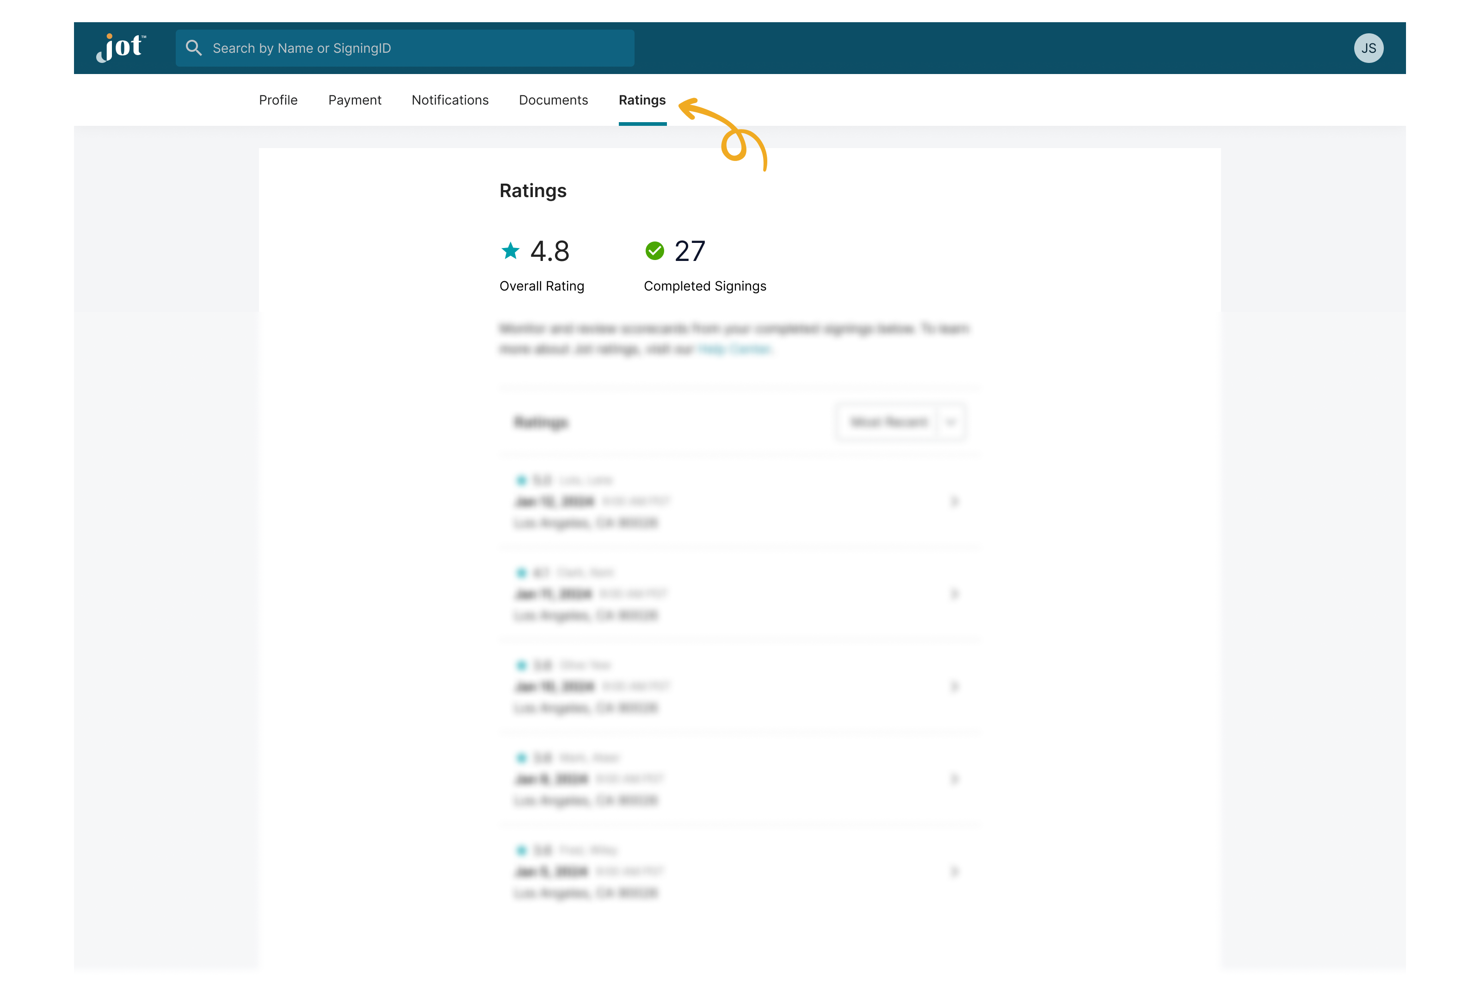Screen dimensions: 1480x991
Task: Click the Payment tab in navigation
Action: 355,99
